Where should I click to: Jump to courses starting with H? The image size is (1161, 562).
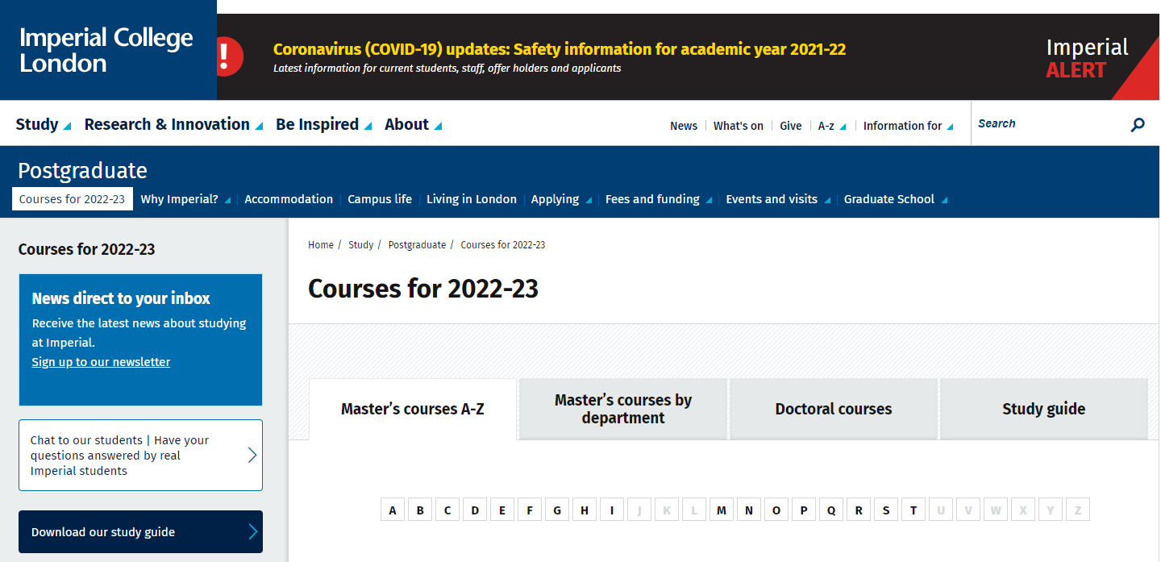point(585,510)
